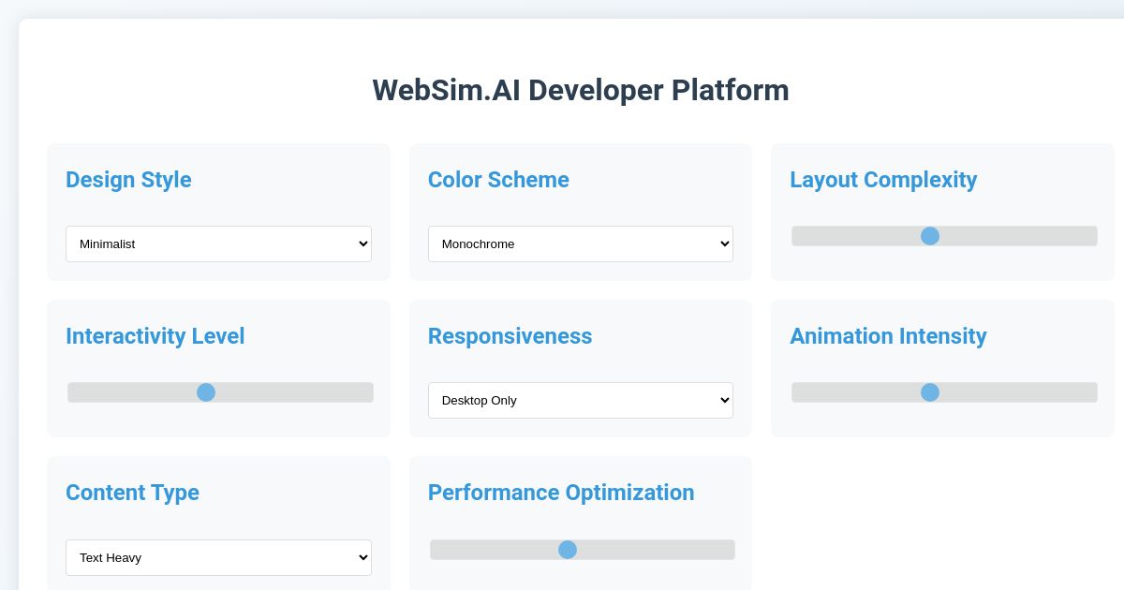Open the Color Scheme dropdown
Viewport: 1124px width, 590px height.
(x=580, y=243)
